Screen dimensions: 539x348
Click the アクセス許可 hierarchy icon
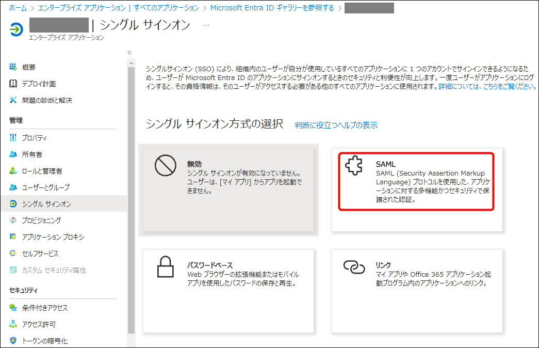(13, 324)
